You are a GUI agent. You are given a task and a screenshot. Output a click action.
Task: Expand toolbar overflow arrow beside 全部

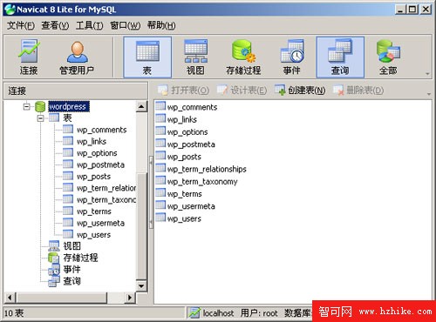point(427,74)
